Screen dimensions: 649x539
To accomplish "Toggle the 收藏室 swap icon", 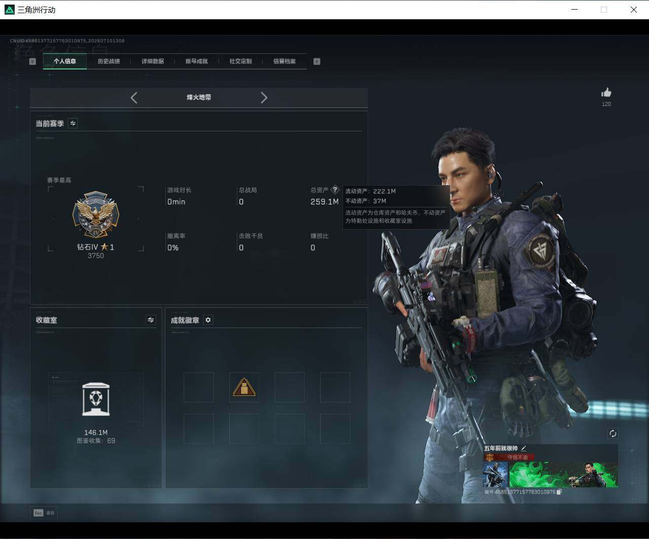I will coord(151,320).
